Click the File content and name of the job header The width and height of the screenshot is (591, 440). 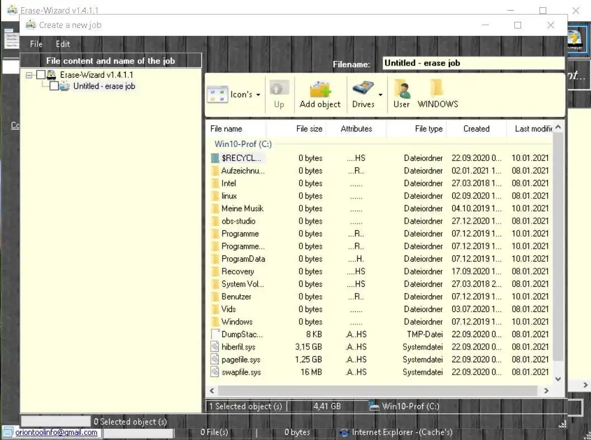pos(111,61)
